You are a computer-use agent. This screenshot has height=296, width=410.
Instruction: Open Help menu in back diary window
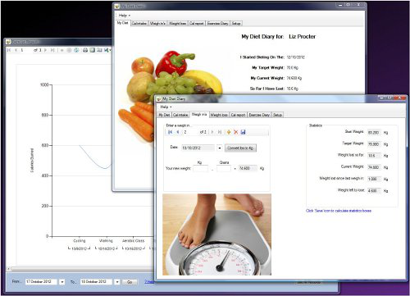[125, 16]
